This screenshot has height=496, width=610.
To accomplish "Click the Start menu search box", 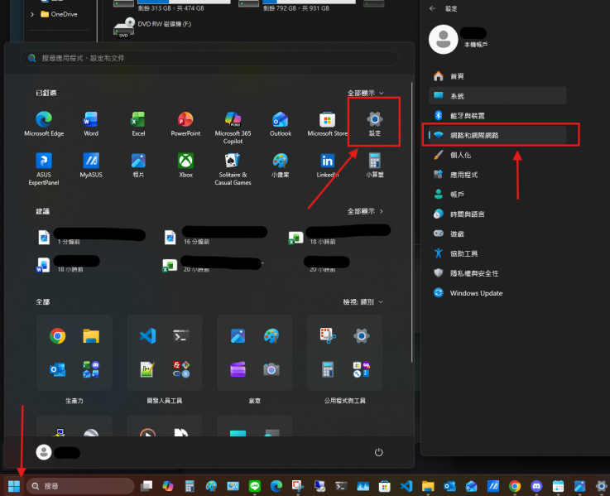I will (209, 58).
